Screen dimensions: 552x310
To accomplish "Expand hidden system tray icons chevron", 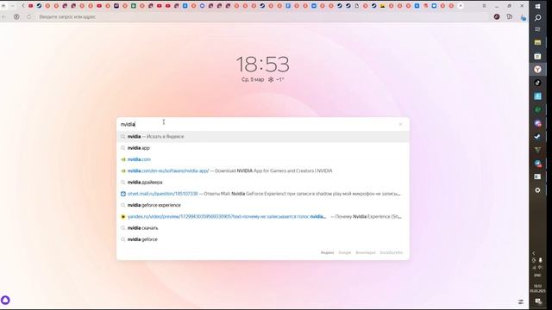I will click(x=534, y=253).
